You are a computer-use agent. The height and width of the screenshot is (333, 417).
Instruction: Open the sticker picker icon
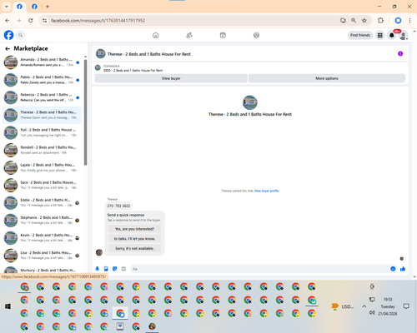115,269
